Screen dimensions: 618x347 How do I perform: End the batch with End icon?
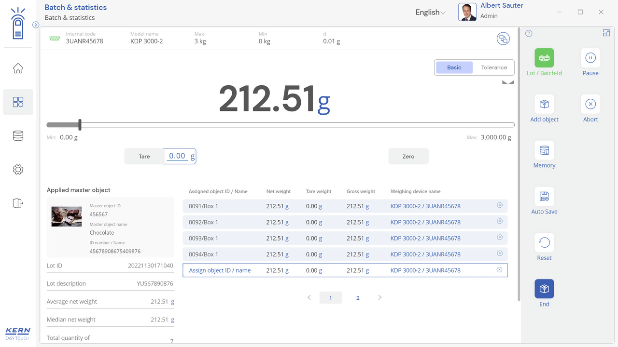tap(544, 289)
